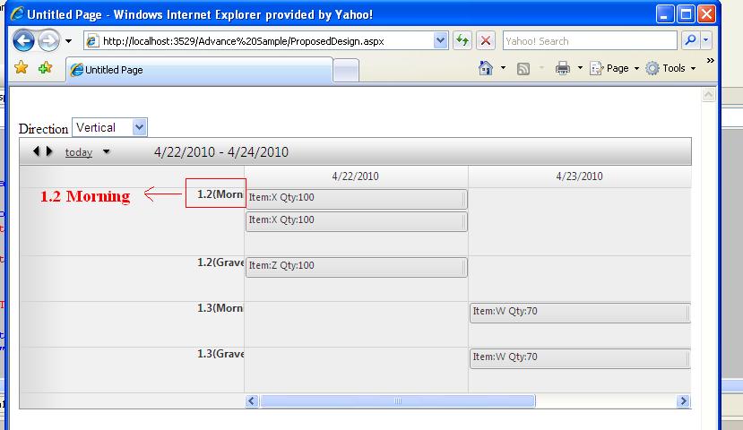This screenshot has height=430, width=743.
Task: Start search with the magnifier icon
Action: point(690,40)
